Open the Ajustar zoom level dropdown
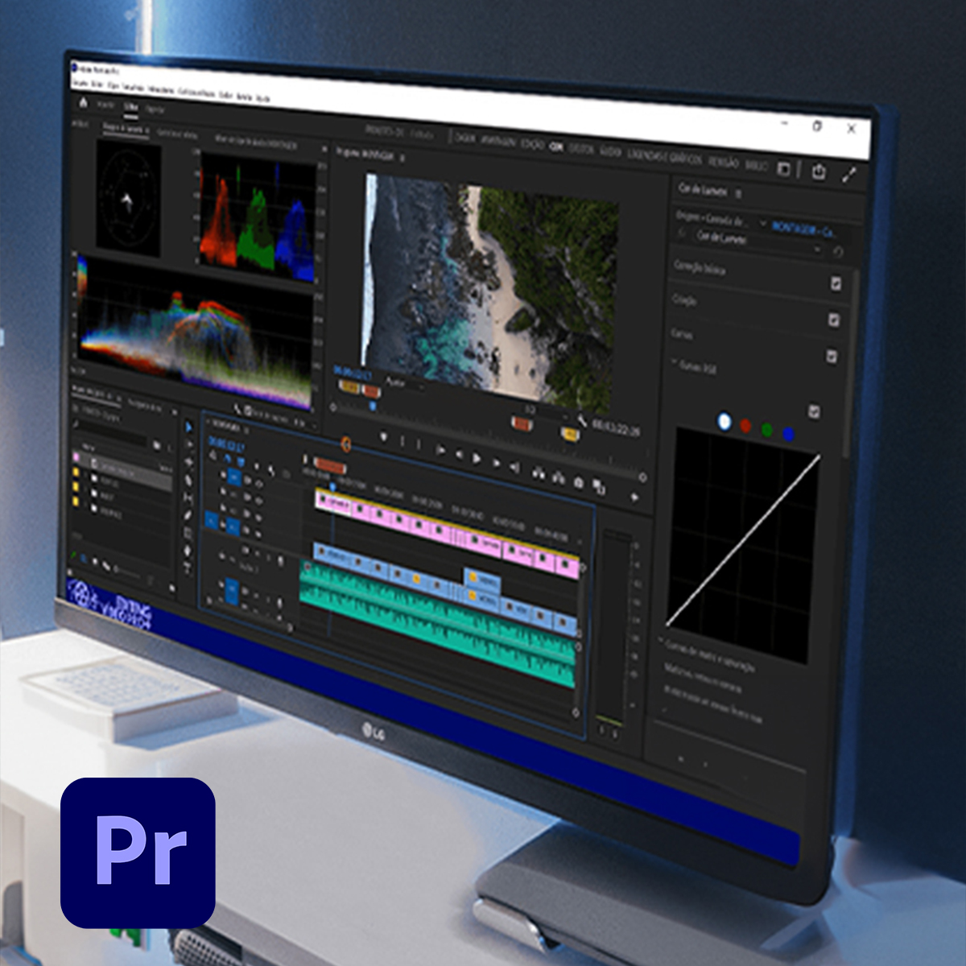966x966 pixels. (x=403, y=384)
